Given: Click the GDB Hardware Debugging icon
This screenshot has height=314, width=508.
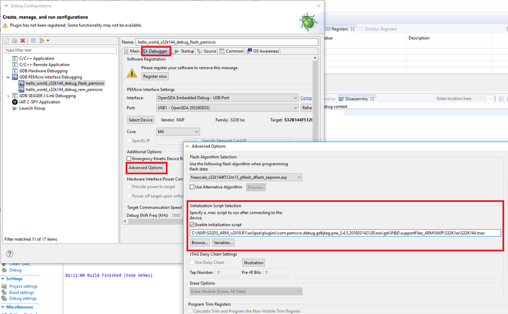Looking at the screenshot, I should (15, 71).
